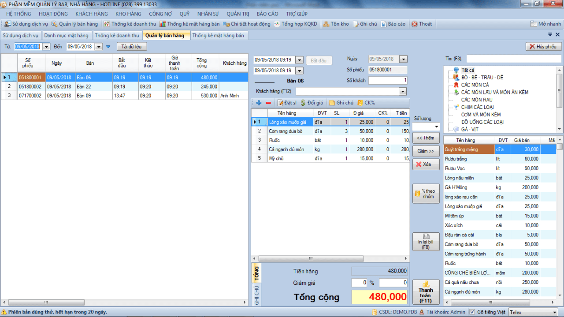The width and height of the screenshot is (564, 317).
Task: Open Tồn kho from the toolbar
Action: pyautogui.click(x=336, y=24)
